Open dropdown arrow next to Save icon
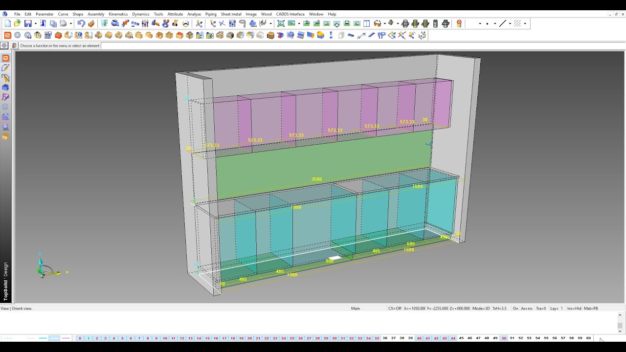This screenshot has height=352, width=626. (36, 23)
